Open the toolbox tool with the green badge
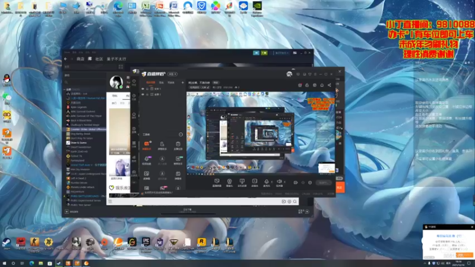The height and width of the screenshot is (267, 475). point(178,160)
